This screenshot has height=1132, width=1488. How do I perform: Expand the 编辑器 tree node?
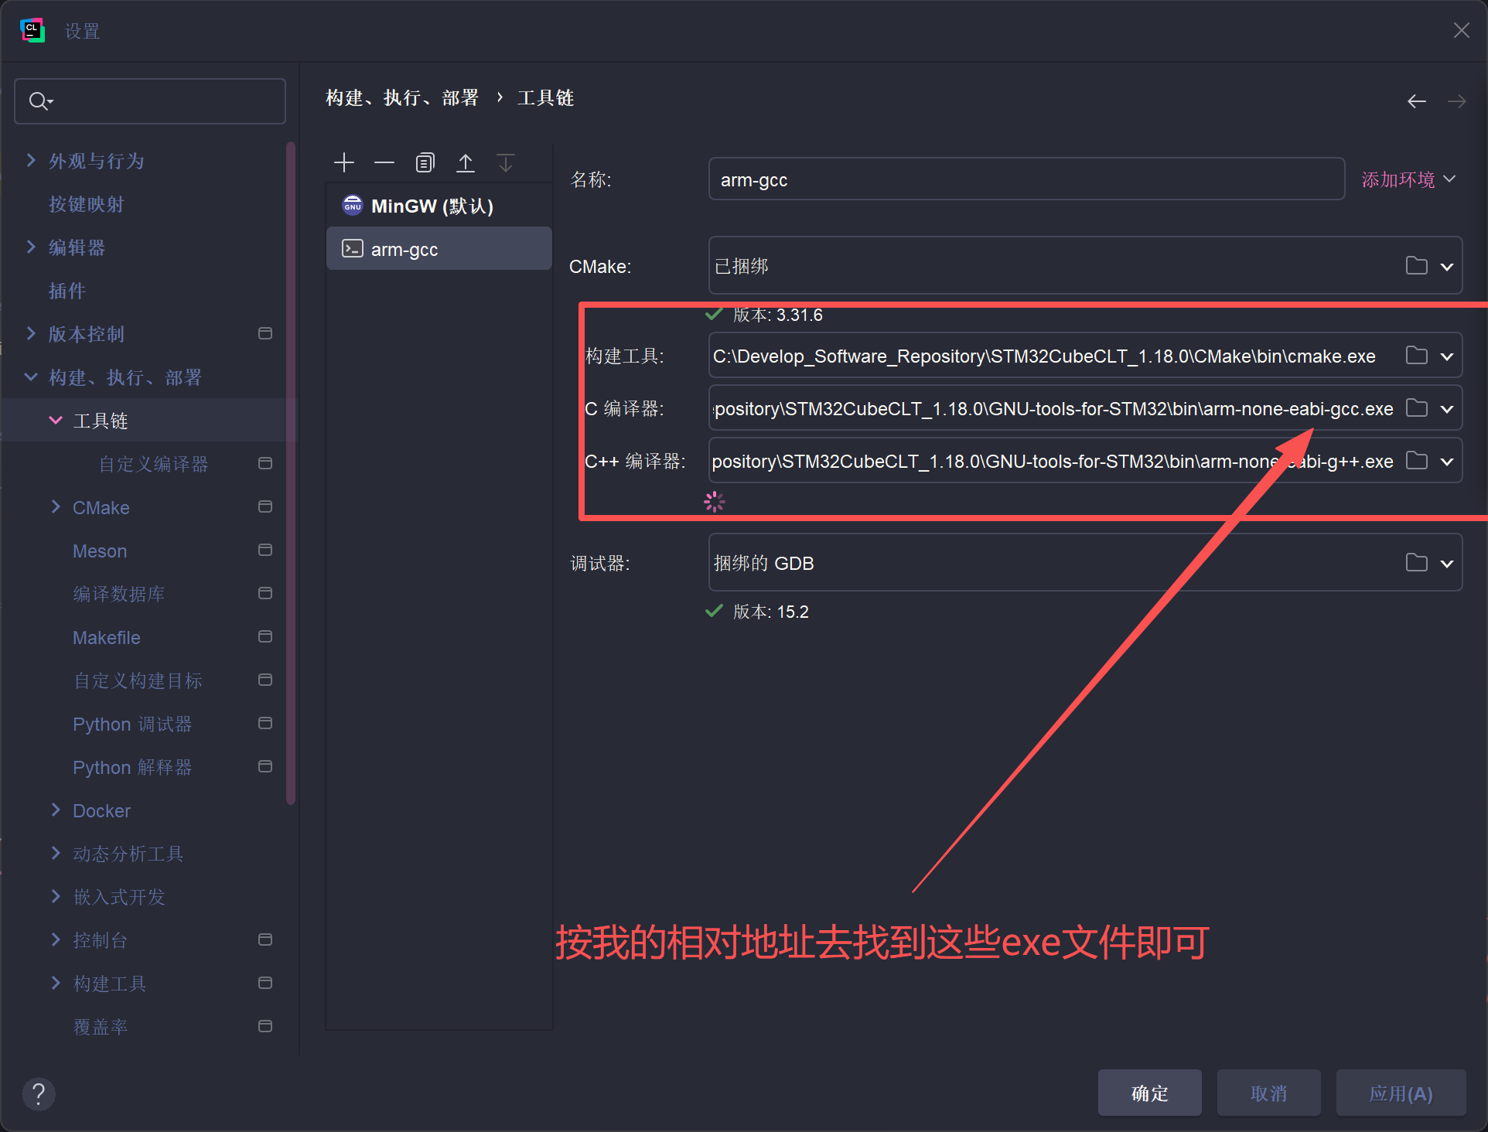[31, 247]
